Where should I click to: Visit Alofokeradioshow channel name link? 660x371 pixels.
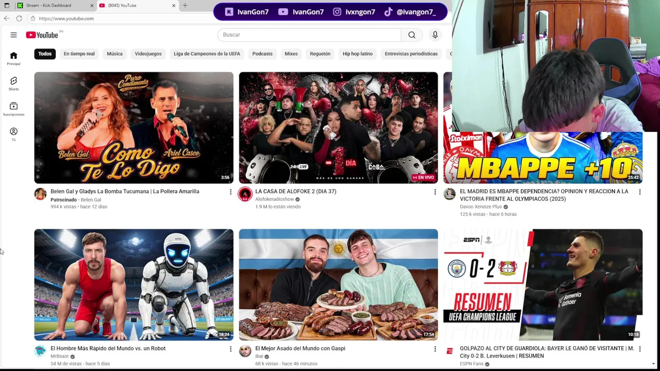coord(274,199)
